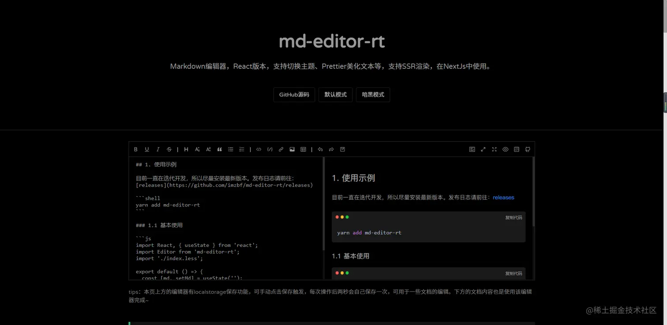Image resolution: width=667 pixels, height=325 pixels.
Task: Click 复制代码 to copy the yarn command
Action: tap(513, 217)
